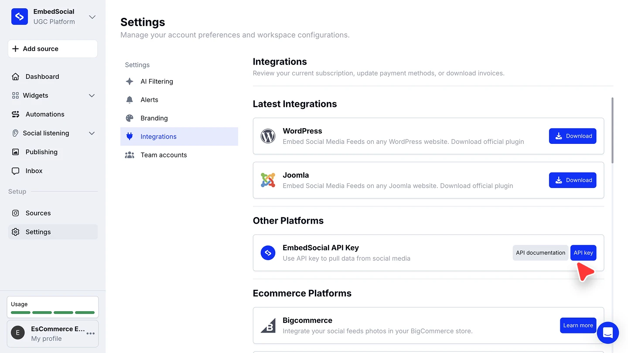Click the Inbox chat icon

pos(16,171)
